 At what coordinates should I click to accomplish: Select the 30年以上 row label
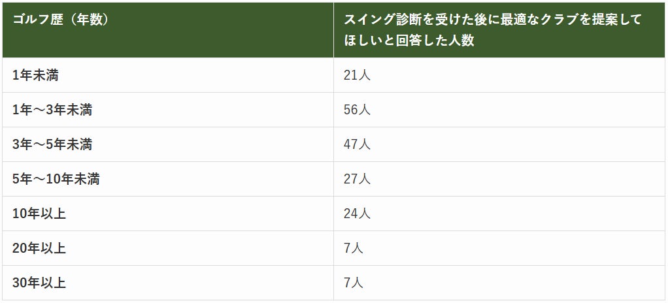(39, 283)
